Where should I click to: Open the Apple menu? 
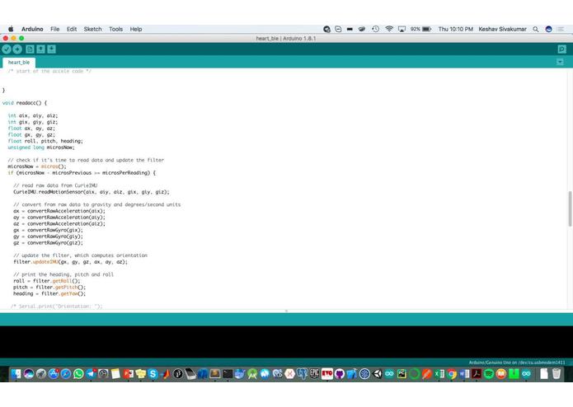(11, 29)
